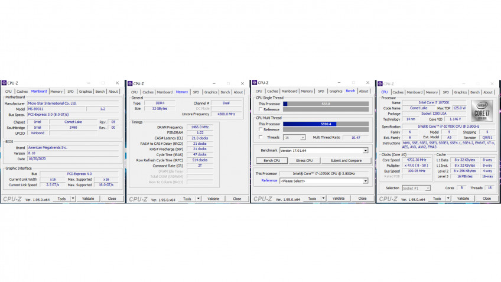Open Mainboard tab in Bench window
This screenshot has width=501, height=282.
(289, 91)
